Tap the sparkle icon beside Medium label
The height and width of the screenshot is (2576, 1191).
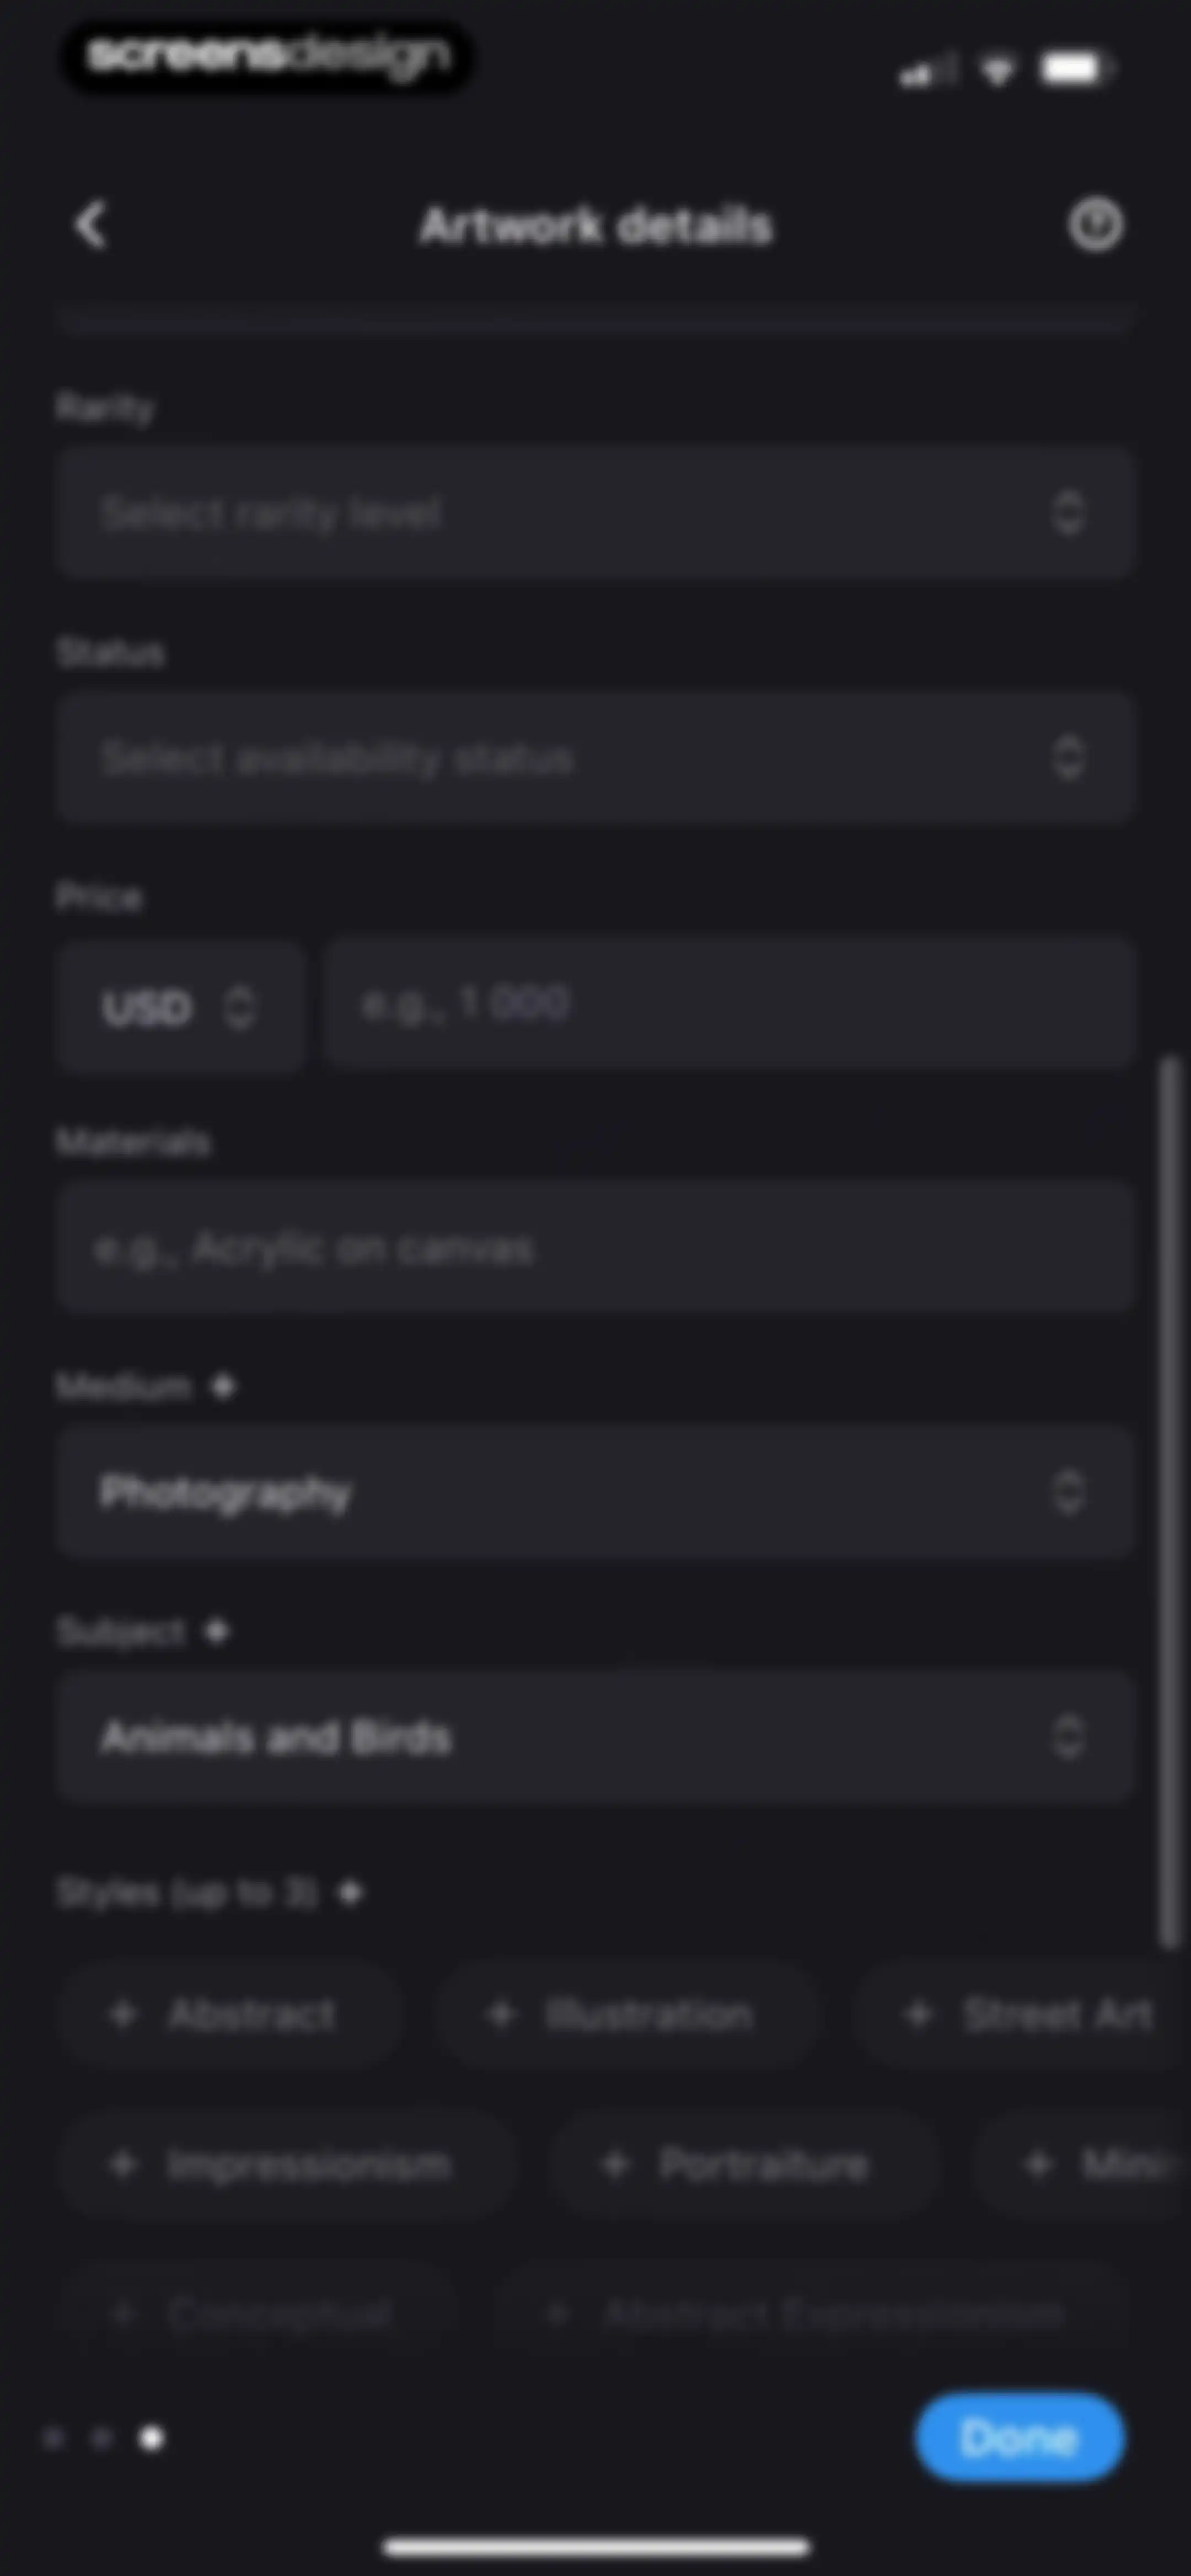click(224, 1386)
